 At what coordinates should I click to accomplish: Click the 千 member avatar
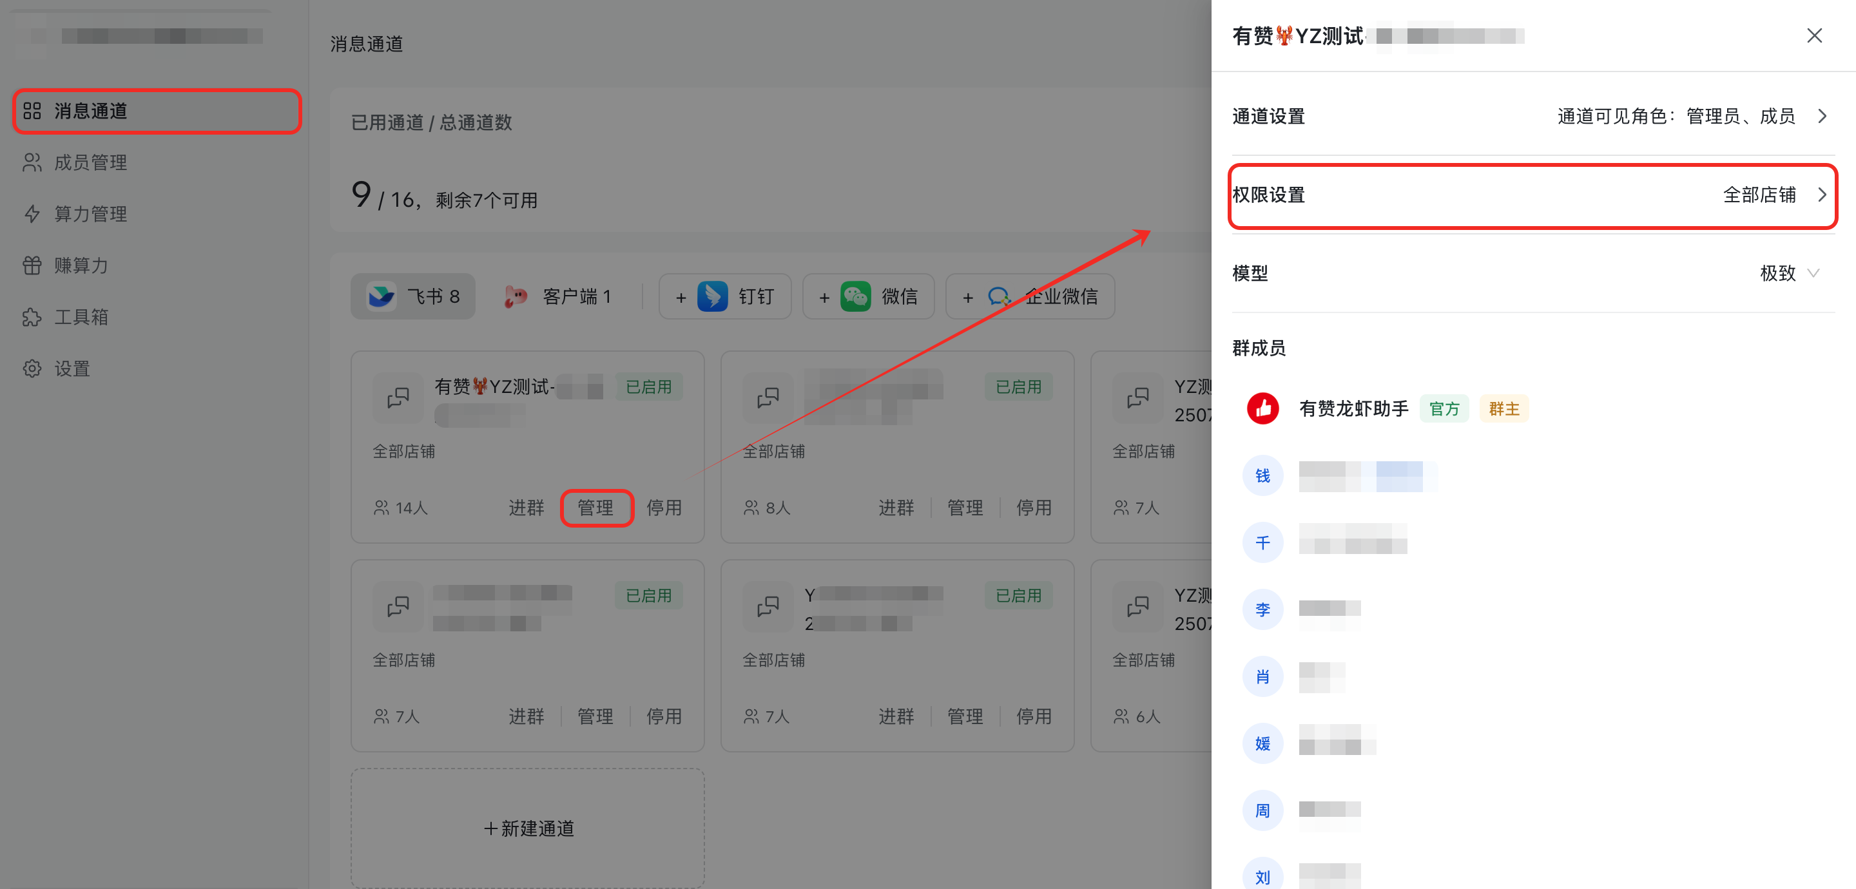1263,542
